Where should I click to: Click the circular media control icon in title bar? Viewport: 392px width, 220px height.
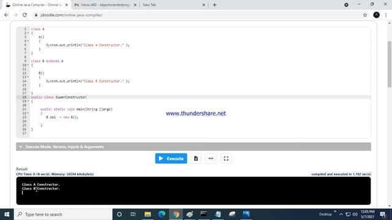(x=346, y=5)
